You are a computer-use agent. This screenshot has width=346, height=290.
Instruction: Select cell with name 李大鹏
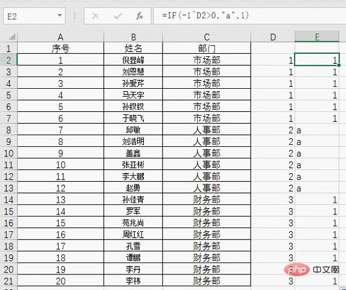tap(133, 176)
